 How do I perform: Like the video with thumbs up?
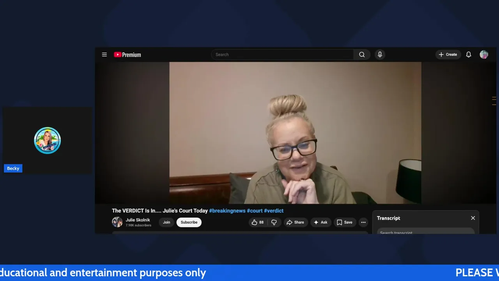(x=257, y=222)
